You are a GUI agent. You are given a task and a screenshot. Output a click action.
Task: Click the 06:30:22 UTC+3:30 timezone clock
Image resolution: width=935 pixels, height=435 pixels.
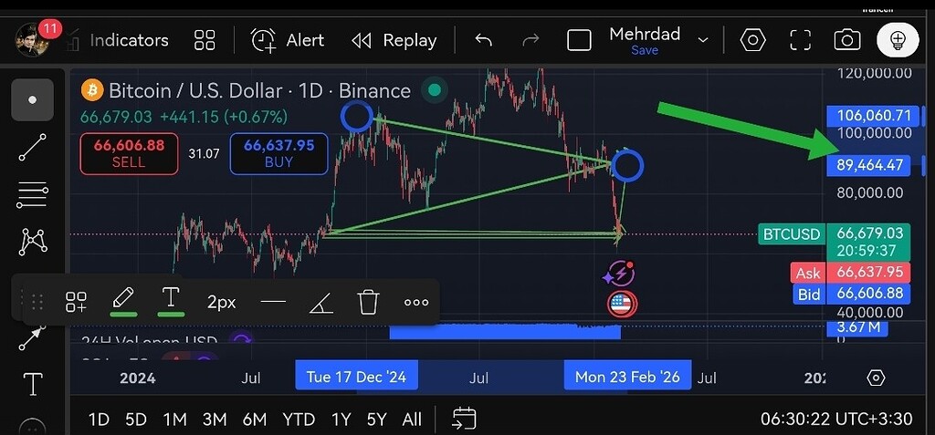click(x=836, y=419)
